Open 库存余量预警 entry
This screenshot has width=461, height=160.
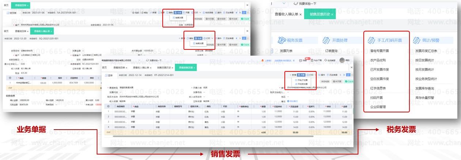pyautogui.click(x=424, y=98)
